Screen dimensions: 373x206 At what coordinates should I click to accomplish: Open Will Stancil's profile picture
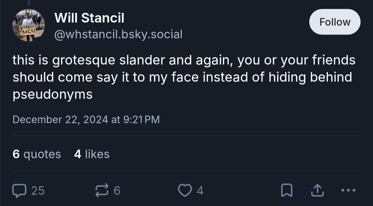28,25
